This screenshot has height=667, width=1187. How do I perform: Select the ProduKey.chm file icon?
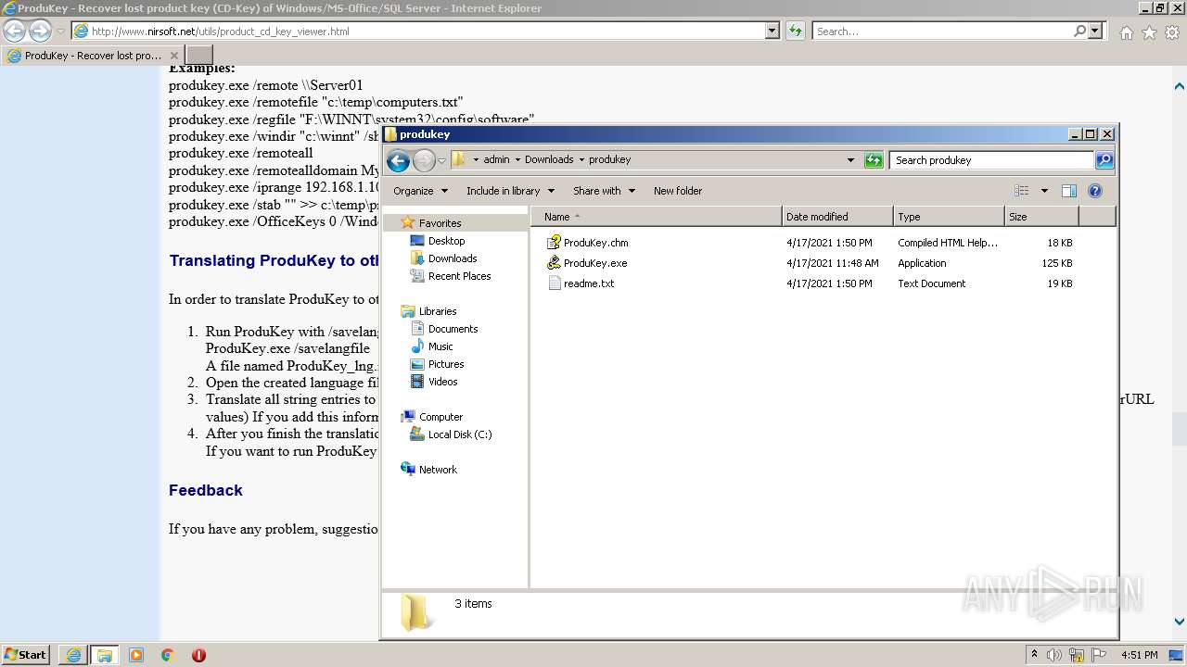coord(555,243)
